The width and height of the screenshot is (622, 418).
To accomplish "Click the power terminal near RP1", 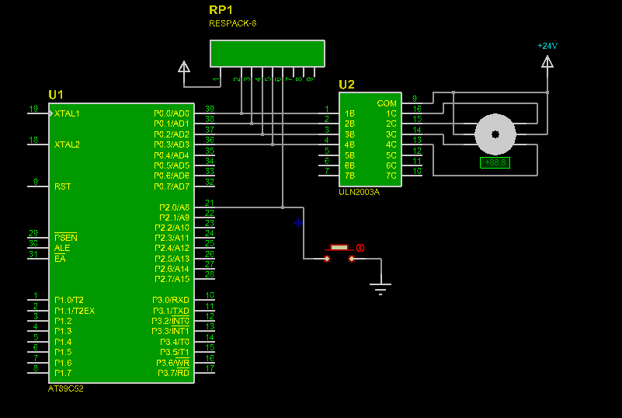I will 184,67.
